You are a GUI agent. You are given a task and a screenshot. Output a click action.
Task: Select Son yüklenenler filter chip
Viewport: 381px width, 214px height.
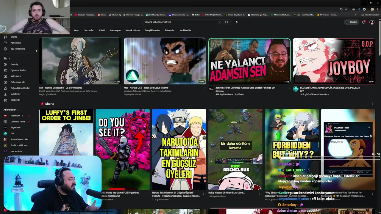click(x=152, y=30)
